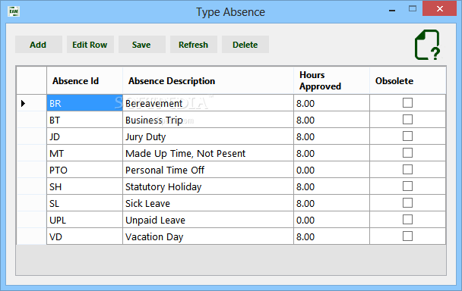Select the BT absence id cell
462x291 pixels.
84,120
